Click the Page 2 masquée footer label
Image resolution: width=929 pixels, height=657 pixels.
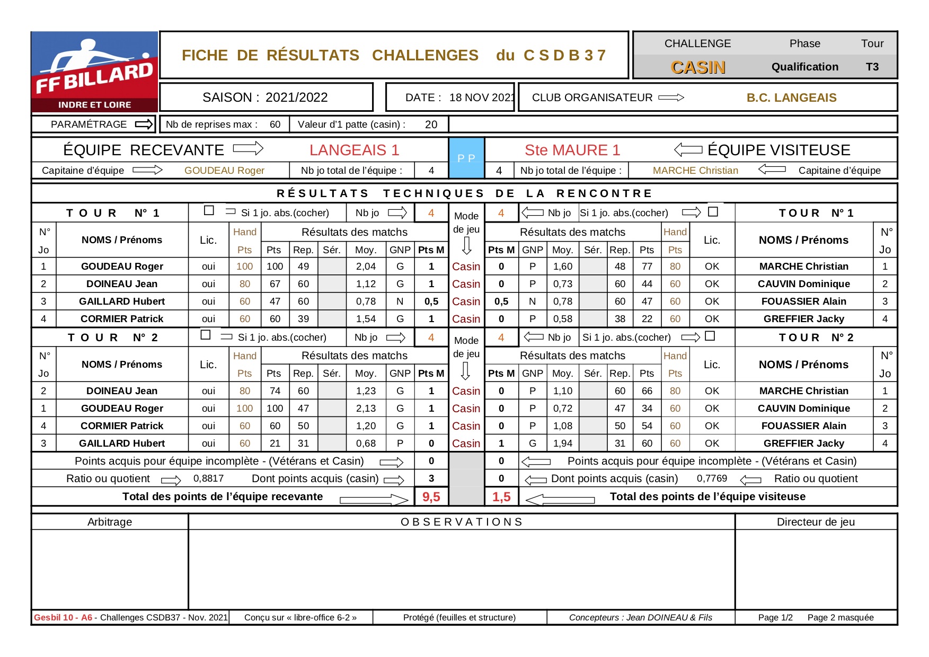pyautogui.click(x=840, y=617)
